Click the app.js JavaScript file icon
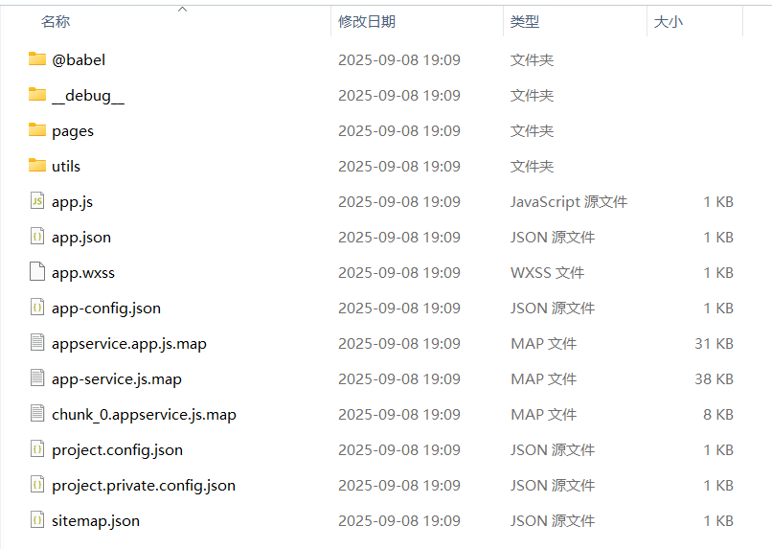Screen dimensions: 772x549 point(37,201)
